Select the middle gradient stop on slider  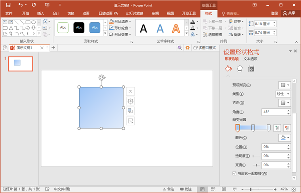point(253,128)
